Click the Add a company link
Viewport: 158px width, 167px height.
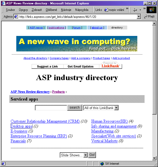[81, 58]
